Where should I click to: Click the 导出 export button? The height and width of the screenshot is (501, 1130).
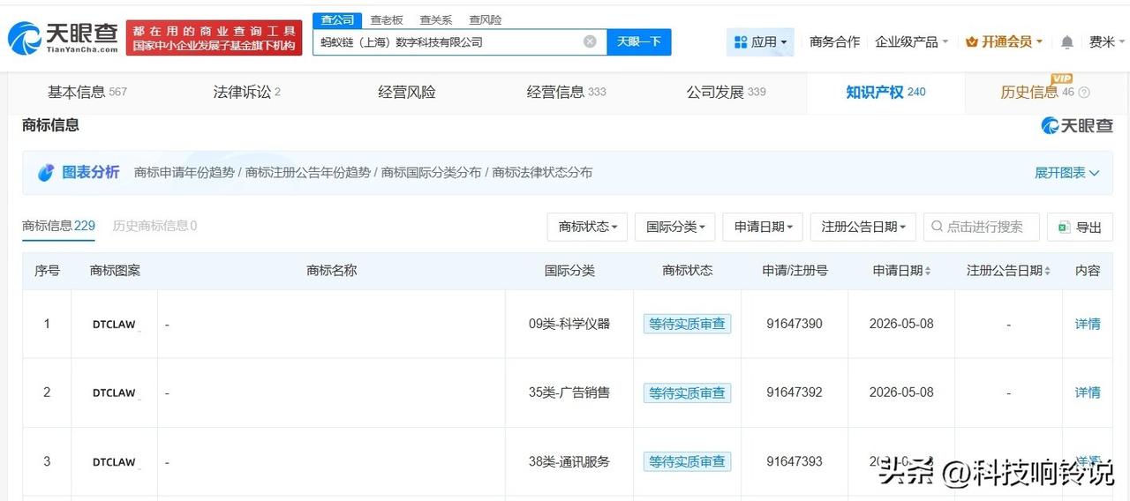coord(1080,227)
